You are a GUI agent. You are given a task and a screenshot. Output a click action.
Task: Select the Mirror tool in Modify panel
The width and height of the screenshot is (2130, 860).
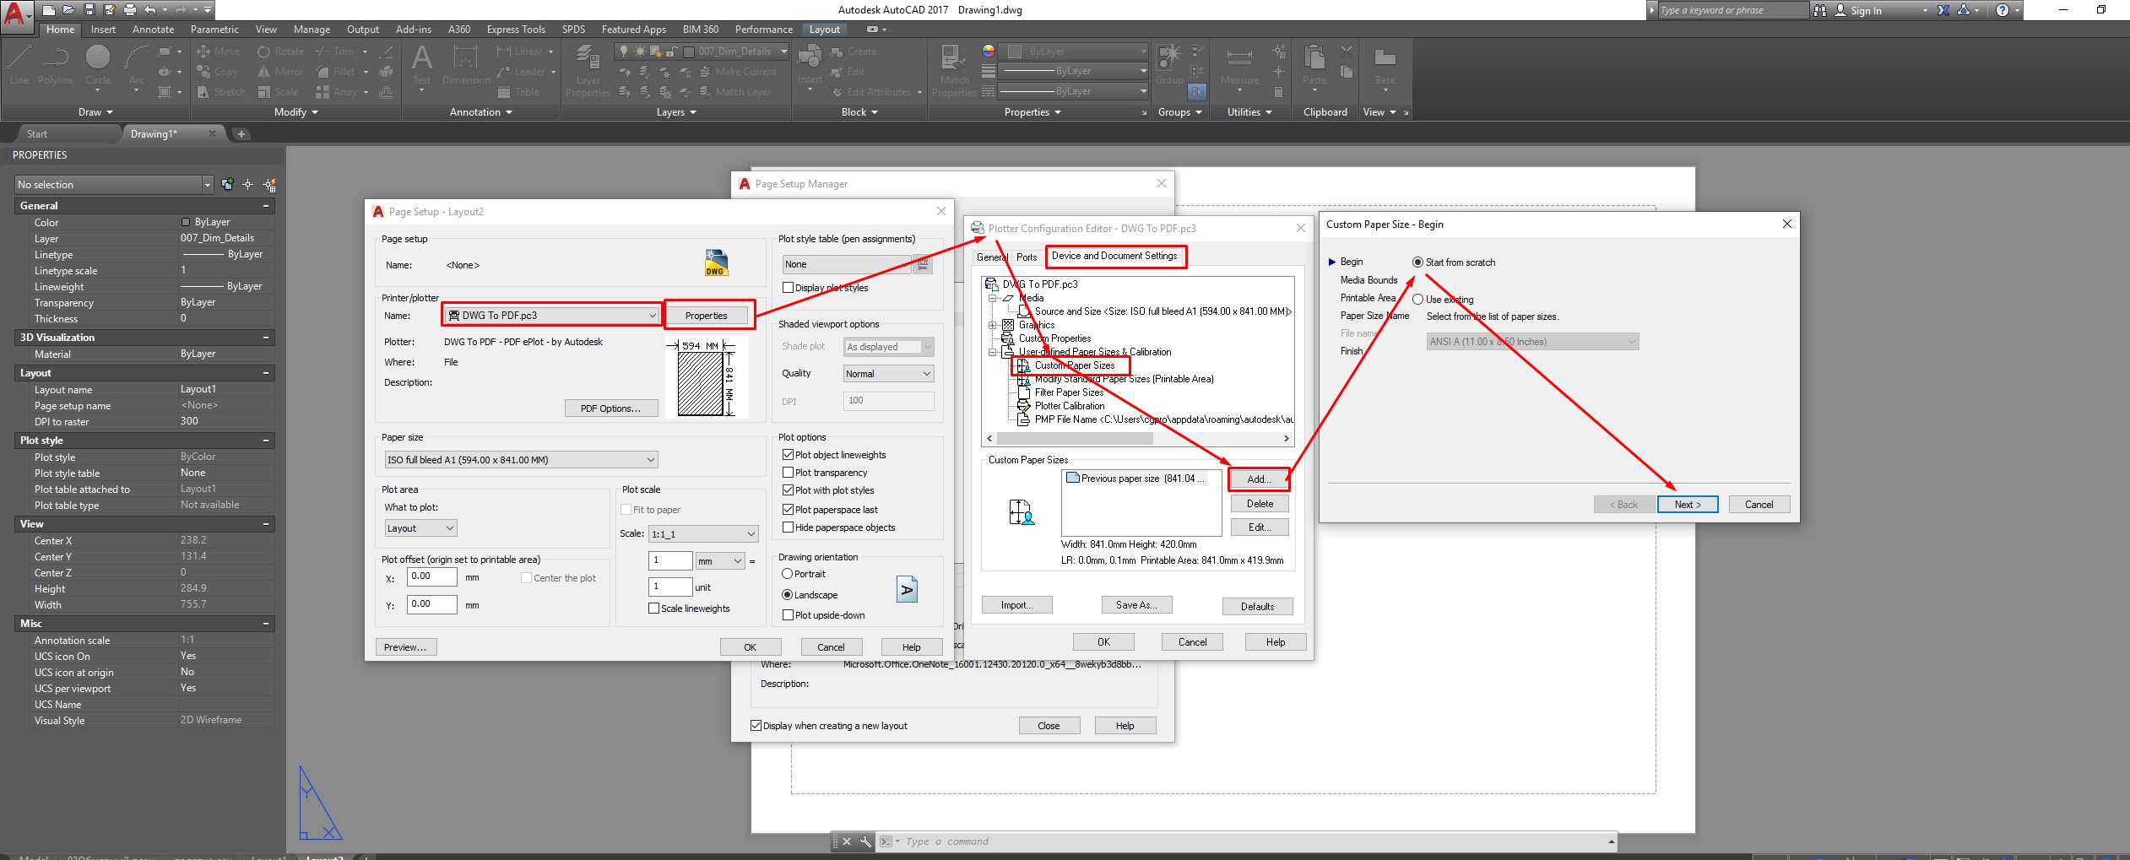coord(280,72)
